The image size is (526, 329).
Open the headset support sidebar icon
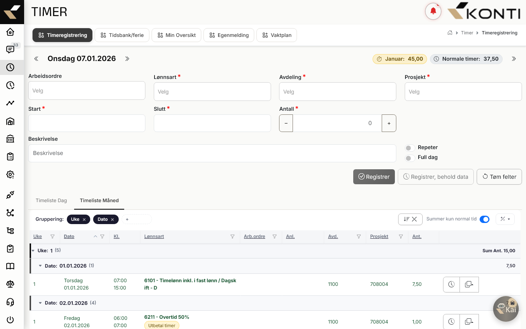pyautogui.click(x=10, y=302)
